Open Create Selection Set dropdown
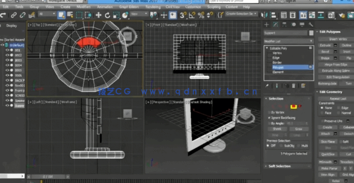 pyautogui.click(x=241, y=14)
